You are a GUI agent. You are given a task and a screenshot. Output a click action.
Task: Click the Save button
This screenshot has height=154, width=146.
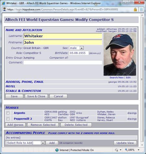[14, 96]
